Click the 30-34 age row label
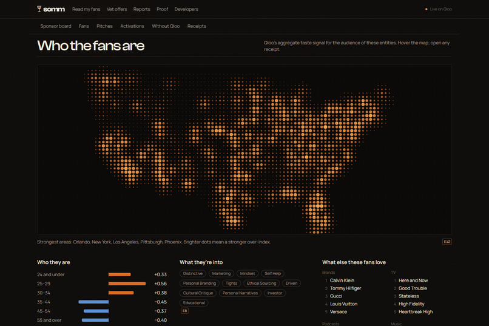 click(x=43, y=293)
